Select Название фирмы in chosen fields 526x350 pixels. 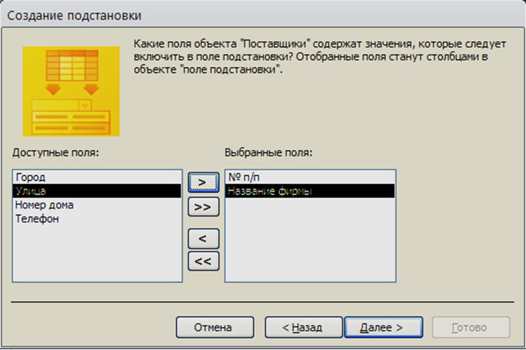310,191
